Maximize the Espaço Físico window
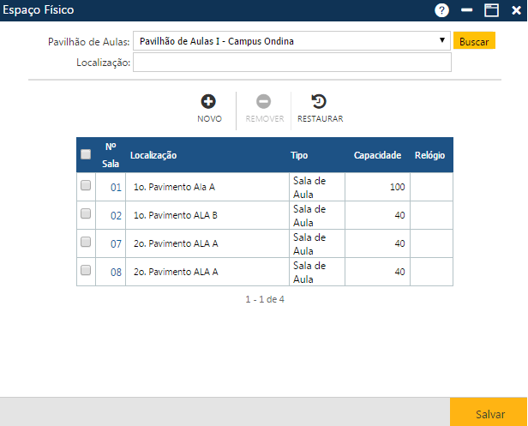Screen dimensions: 528x426 click(x=491, y=10)
